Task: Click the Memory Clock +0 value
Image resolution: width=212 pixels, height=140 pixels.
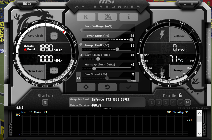Action: pyautogui.click(x=132, y=65)
